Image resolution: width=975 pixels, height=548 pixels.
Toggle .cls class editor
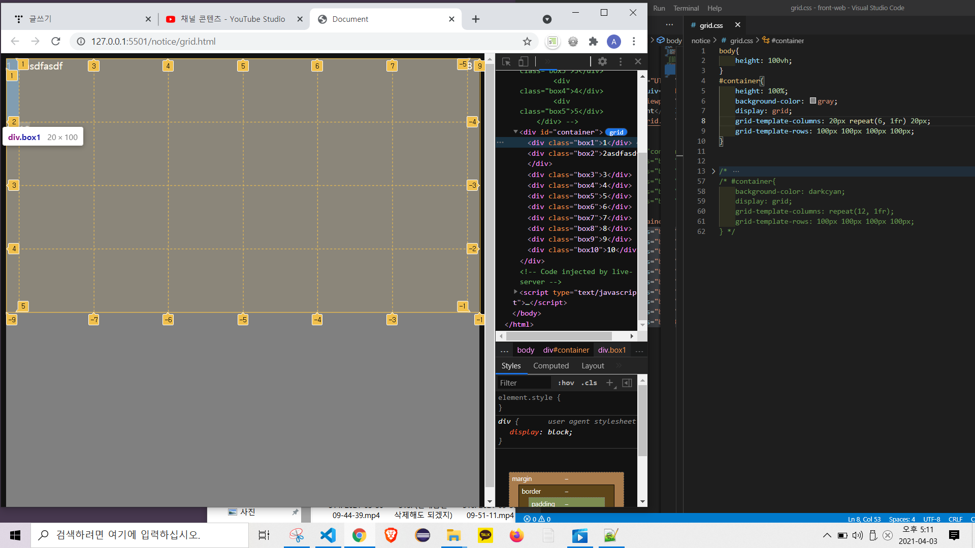click(589, 383)
